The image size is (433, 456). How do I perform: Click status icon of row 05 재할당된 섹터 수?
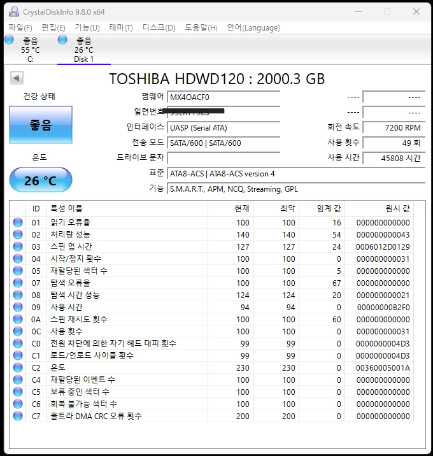pyautogui.click(x=18, y=271)
